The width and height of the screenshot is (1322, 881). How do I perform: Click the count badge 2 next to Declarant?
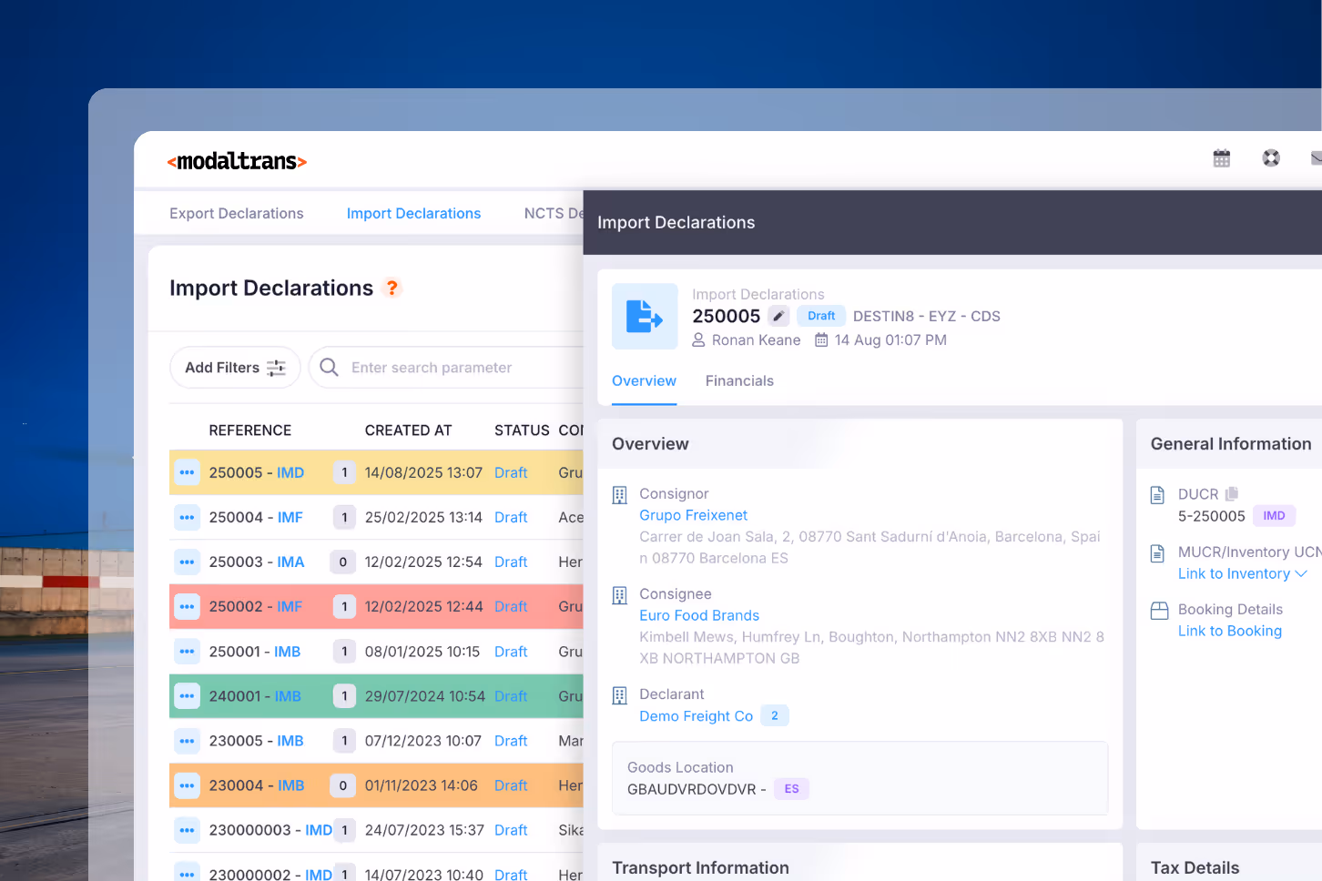[775, 716]
